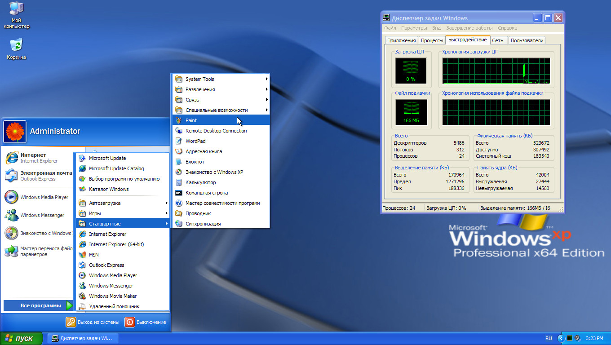The image size is (611, 345).
Task: Click the Диспетчер задач taskbar button
Action: (82, 338)
